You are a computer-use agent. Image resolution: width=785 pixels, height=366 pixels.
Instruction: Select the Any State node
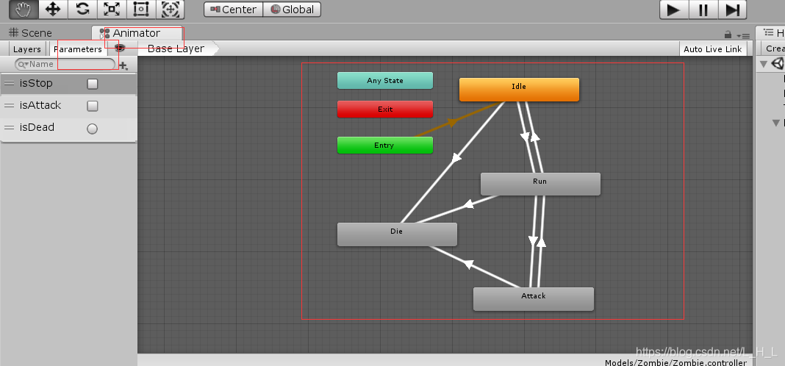pyautogui.click(x=385, y=81)
